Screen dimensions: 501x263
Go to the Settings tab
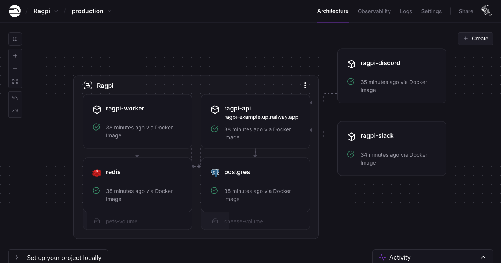[x=431, y=11]
